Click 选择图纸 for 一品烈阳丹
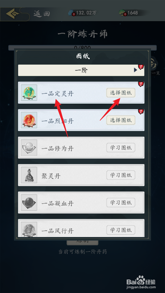The image size is (165, 293). (x=121, y=120)
